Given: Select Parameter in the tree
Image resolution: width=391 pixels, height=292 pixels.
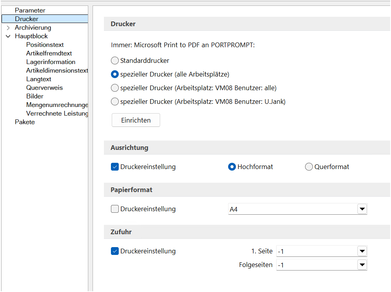Looking at the screenshot, I should point(30,11).
